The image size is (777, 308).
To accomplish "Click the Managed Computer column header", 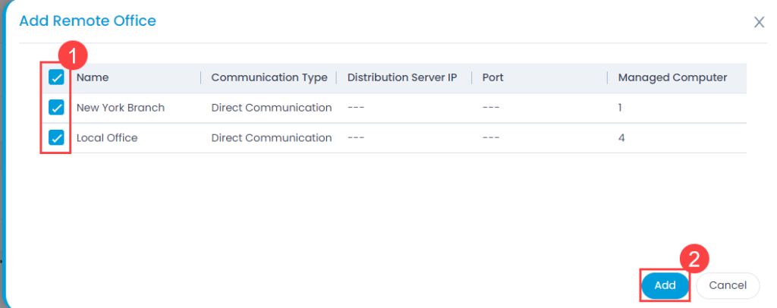I will pos(672,77).
